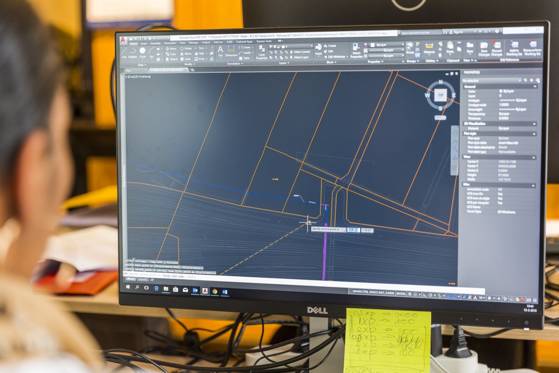Click the Mirror tool in Modify panel
The height and width of the screenshot is (373, 559).
point(186,54)
